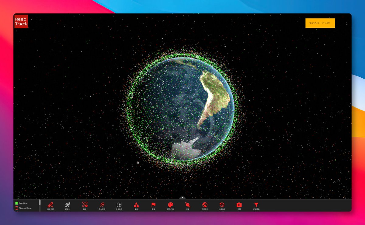
Task: Open the Planets (行星) icon
Action: (188, 206)
